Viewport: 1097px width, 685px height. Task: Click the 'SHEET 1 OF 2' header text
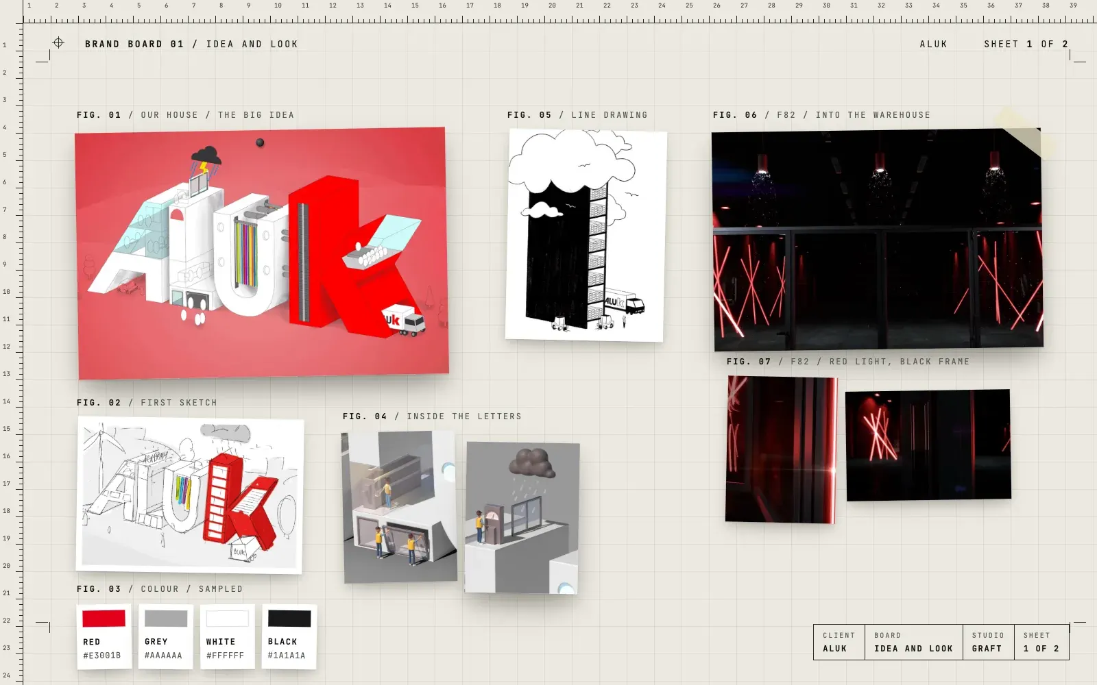(1026, 44)
